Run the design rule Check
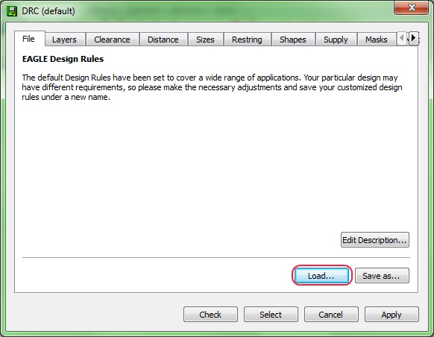This screenshot has width=434, height=337. click(x=210, y=315)
